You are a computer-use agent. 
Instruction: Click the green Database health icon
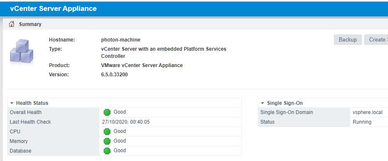click(107, 151)
